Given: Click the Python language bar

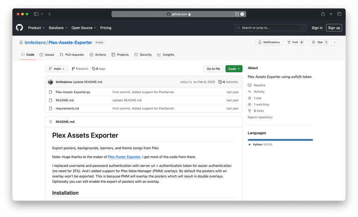Looking at the screenshot, I should coord(280,140).
